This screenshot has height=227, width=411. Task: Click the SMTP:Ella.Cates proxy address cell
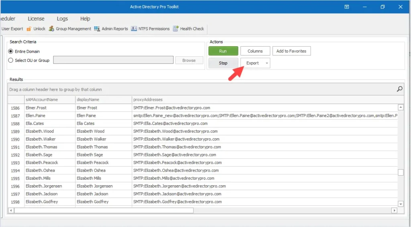tap(265, 123)
